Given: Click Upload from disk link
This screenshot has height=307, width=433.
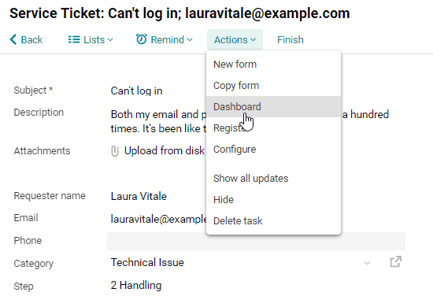Looking at the screenshot, I should [x=165, y=150].
